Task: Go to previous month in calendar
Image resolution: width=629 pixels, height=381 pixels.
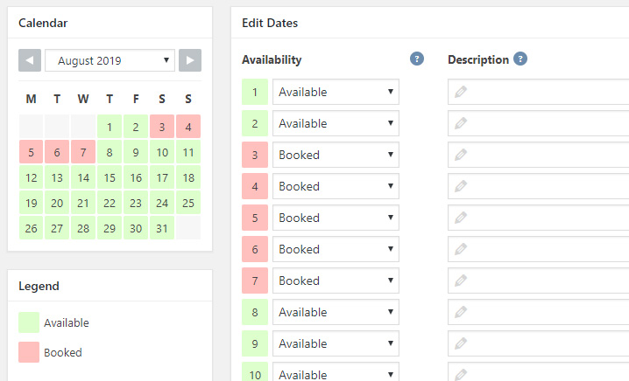Action: coord(30,60)
